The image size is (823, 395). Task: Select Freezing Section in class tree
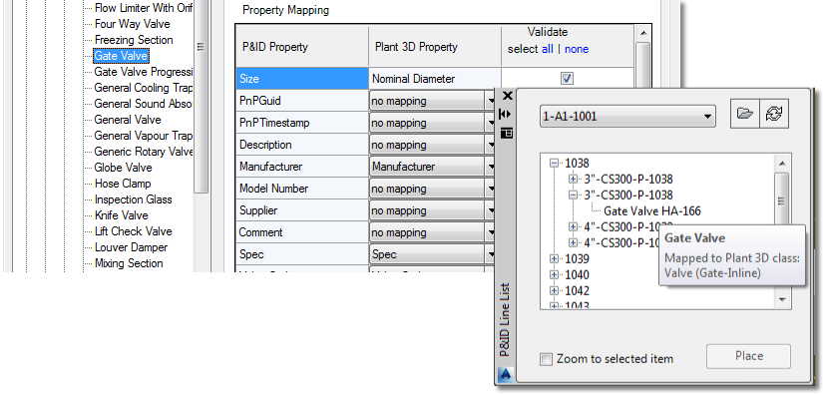tap(134, 40)
